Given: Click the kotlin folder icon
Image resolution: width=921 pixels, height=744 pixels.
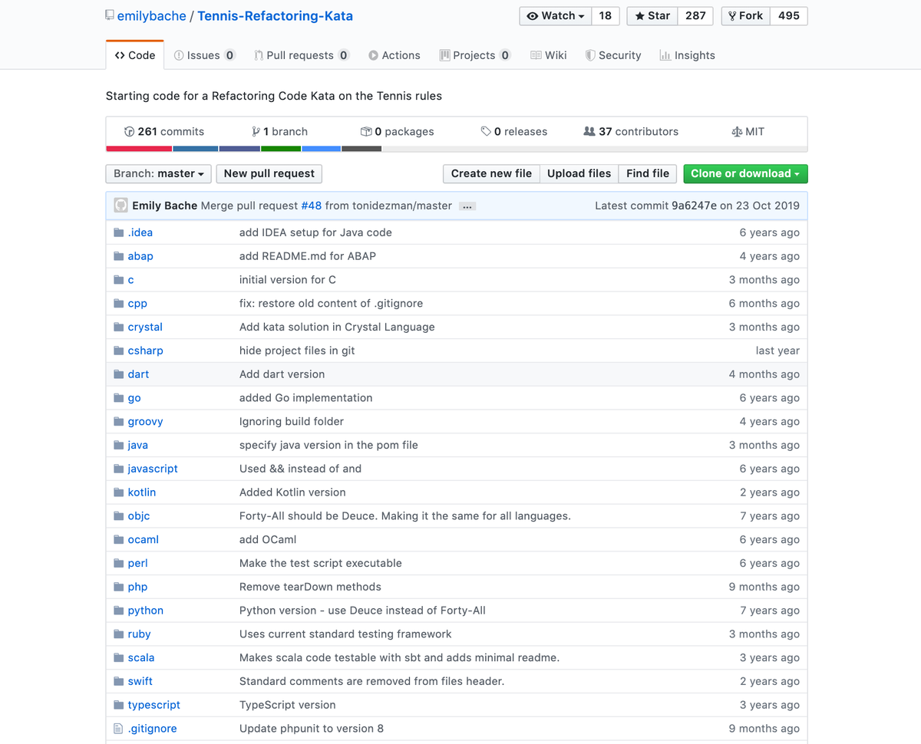Looking at the screenshot, I should coord(119,492).
